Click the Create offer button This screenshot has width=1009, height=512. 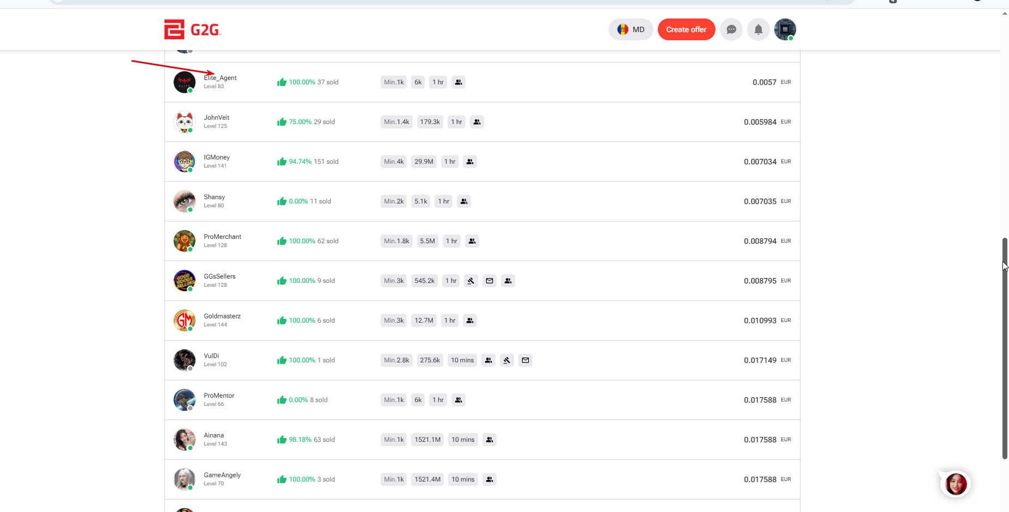click(x=686, y=29)
